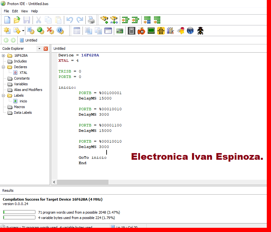Redo the last edit
Viewport: 271px width, 232px height.
pyautogui.click(x=80, y=20)
